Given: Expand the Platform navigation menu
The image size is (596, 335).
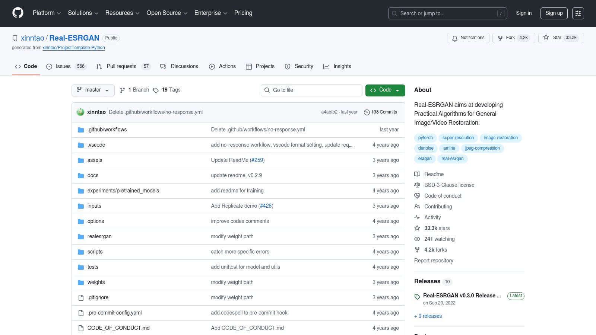Looking at the screenshot, I should click(47, 13).
